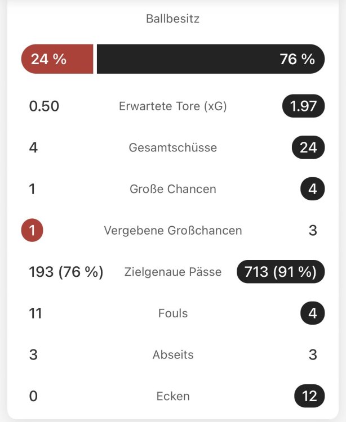Click the red 24 % possession bar
This screenshot has height=422, width=346.
click(x=57, y=59)
